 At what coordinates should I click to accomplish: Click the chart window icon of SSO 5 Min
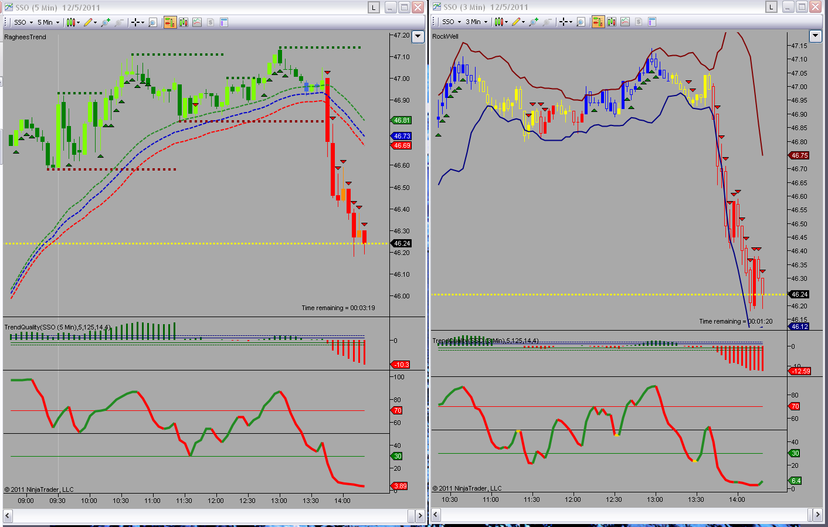[x=9, y=7]
